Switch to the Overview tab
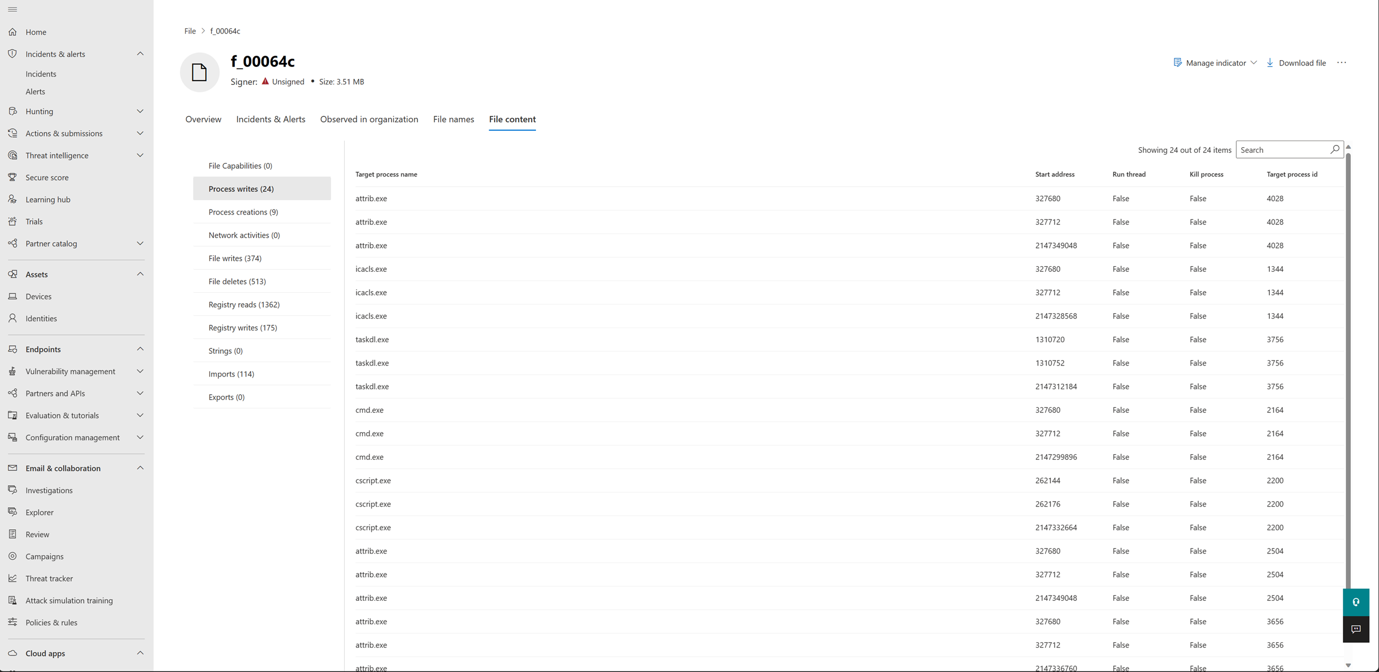Image resolution: width=1379 pixels, height=672 pixels. pos(203,119)
